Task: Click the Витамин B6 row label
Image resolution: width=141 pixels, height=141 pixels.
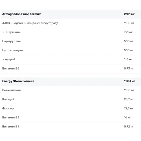Action: 11,69
